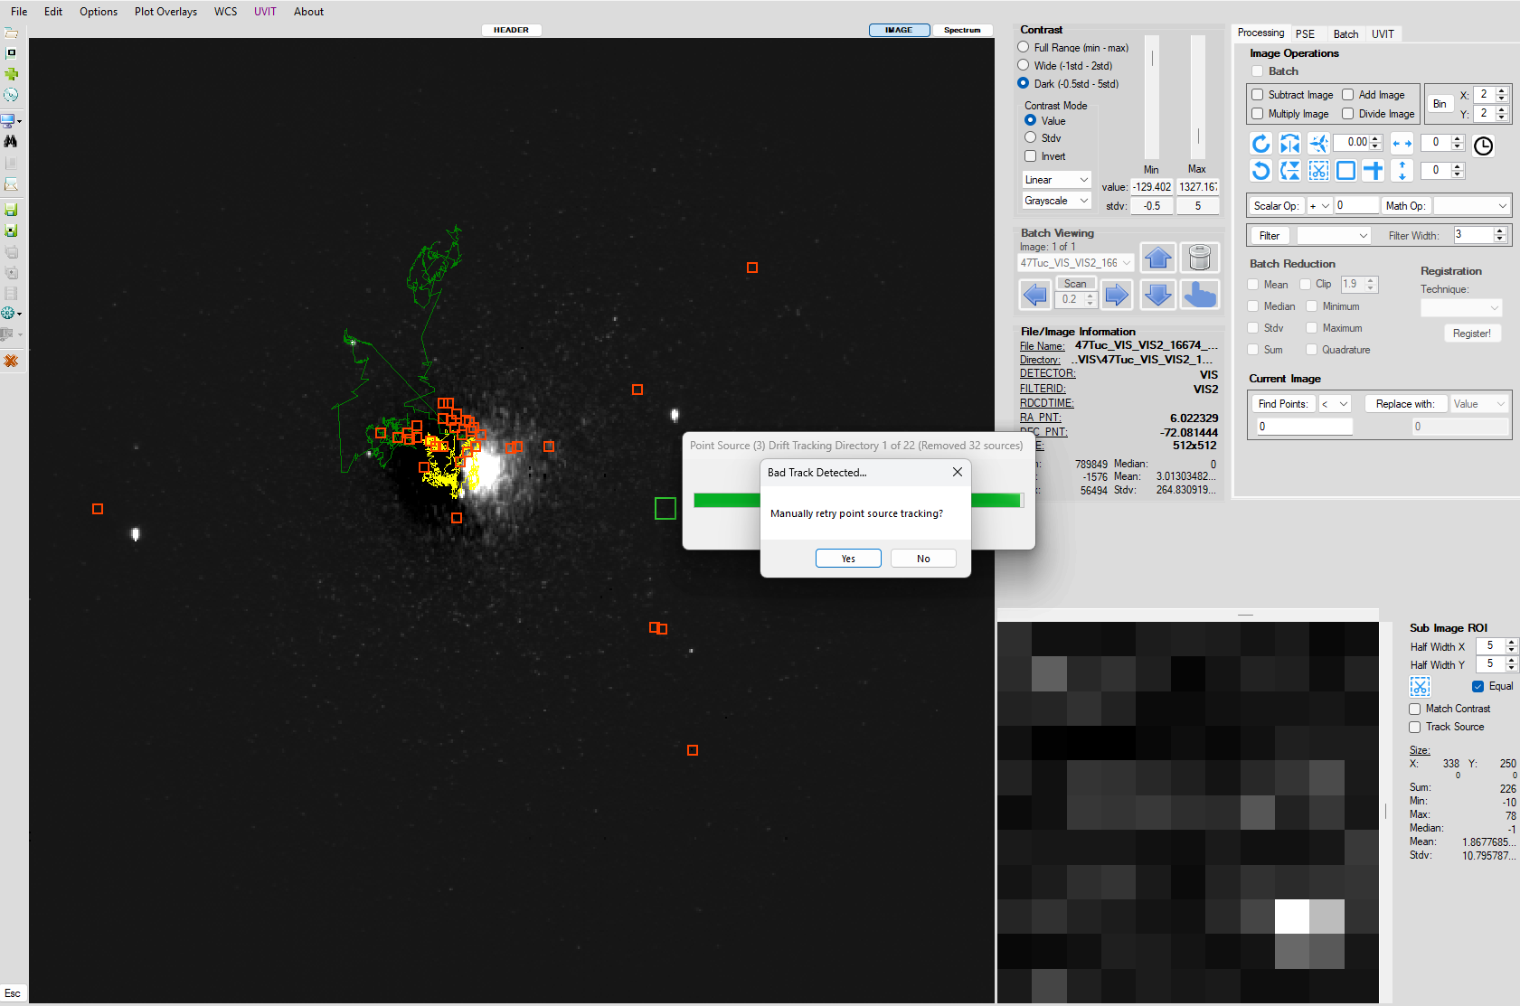Open the Grayscale colormap dropdown

[x=1056, y=201]
